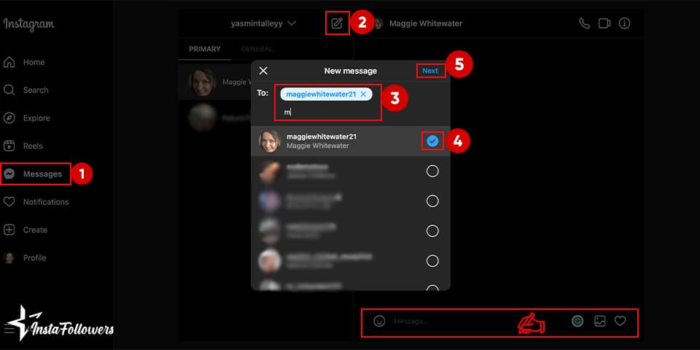Click the Messages messenger icon
Viewport: 700px width, 350px height.
pos(9,174)
